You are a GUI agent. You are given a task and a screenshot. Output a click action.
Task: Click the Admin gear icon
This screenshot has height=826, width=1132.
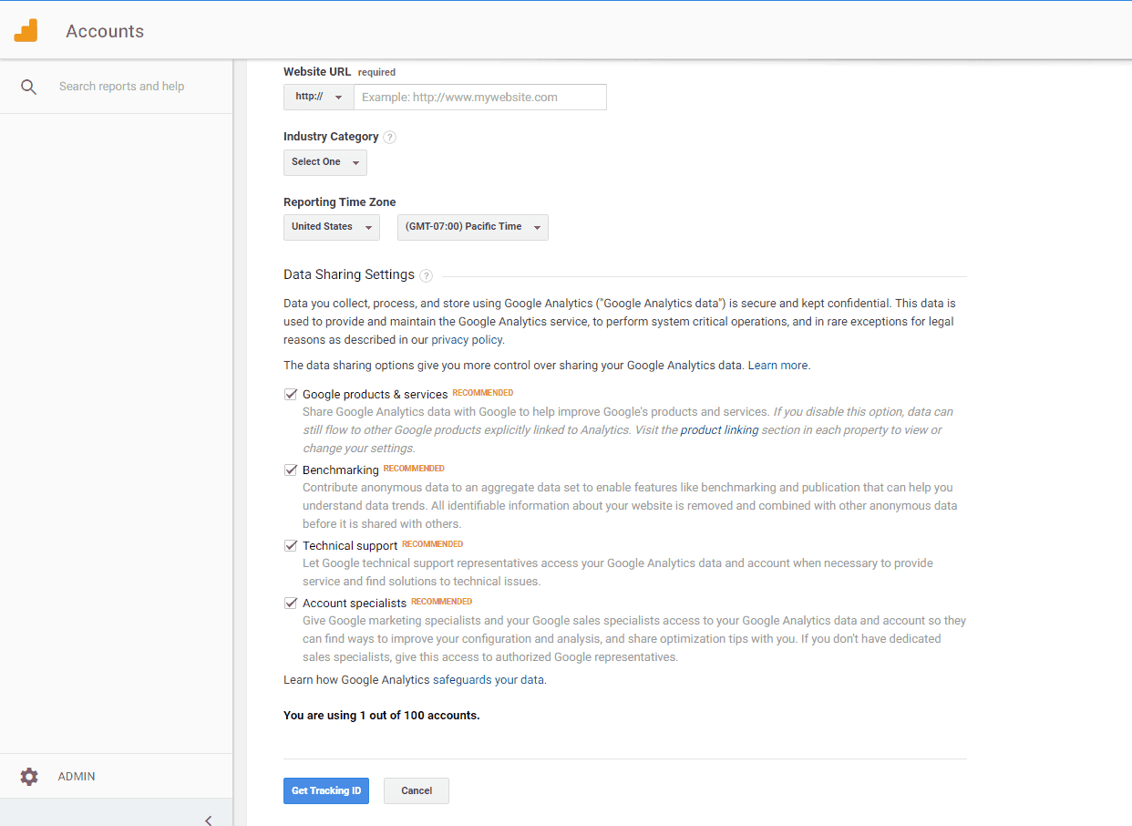[x=29, y=777]
